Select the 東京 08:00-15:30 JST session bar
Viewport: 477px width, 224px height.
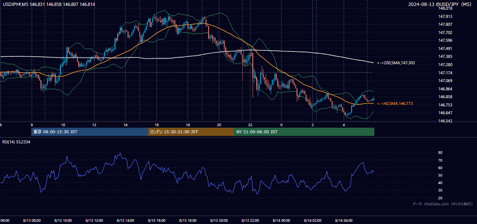(90, 132)
